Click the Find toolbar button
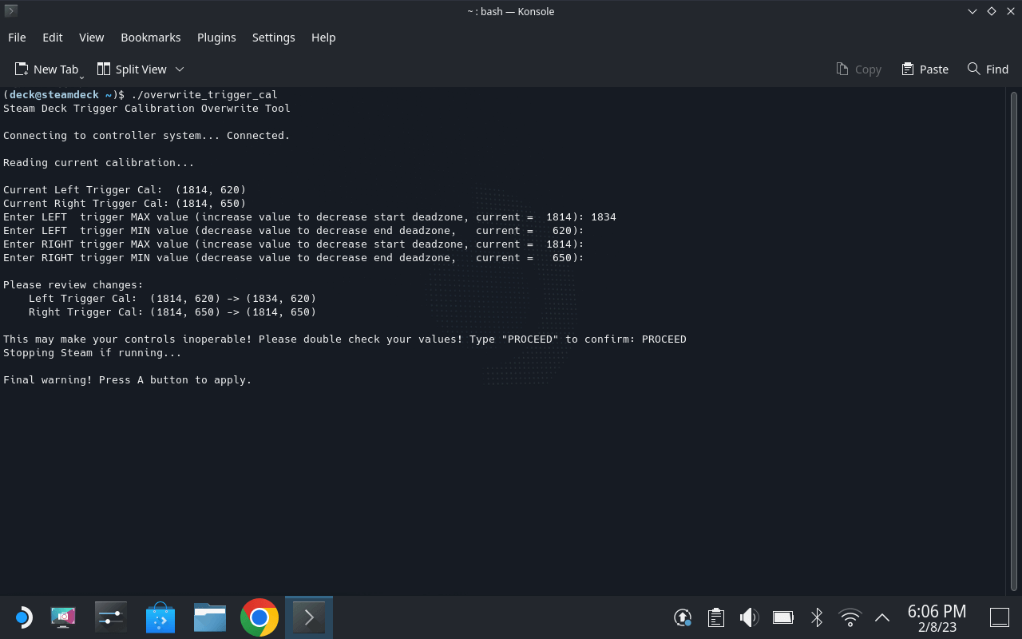1022x639 pixels. click(x=988, y=69)
